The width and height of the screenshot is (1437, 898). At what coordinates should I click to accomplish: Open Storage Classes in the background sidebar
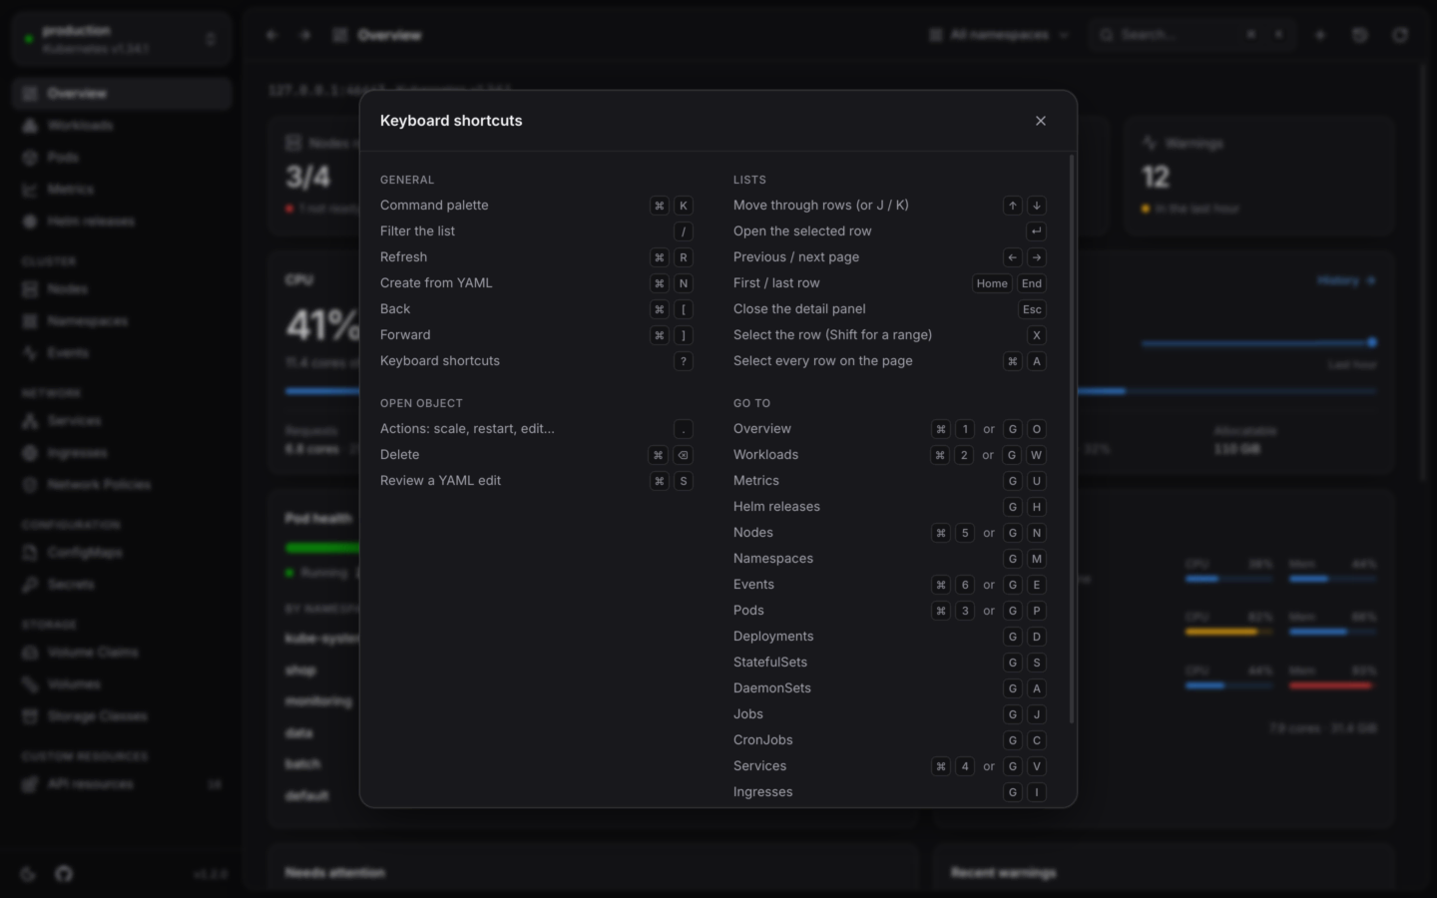122,716
